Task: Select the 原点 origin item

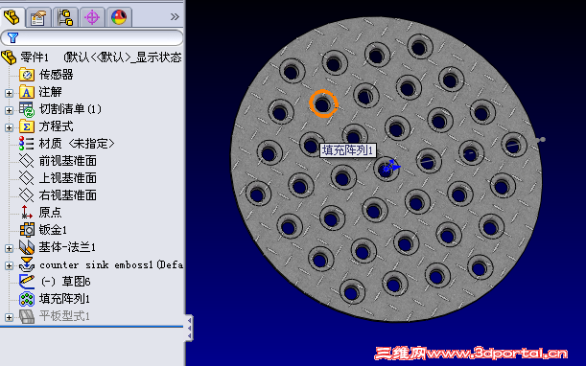Action: 50,213
